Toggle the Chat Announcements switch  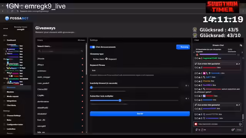click(92, 47)
